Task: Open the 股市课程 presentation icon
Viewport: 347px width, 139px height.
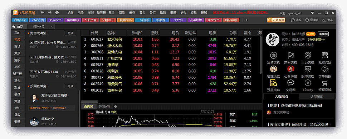Action: [308, 69]
